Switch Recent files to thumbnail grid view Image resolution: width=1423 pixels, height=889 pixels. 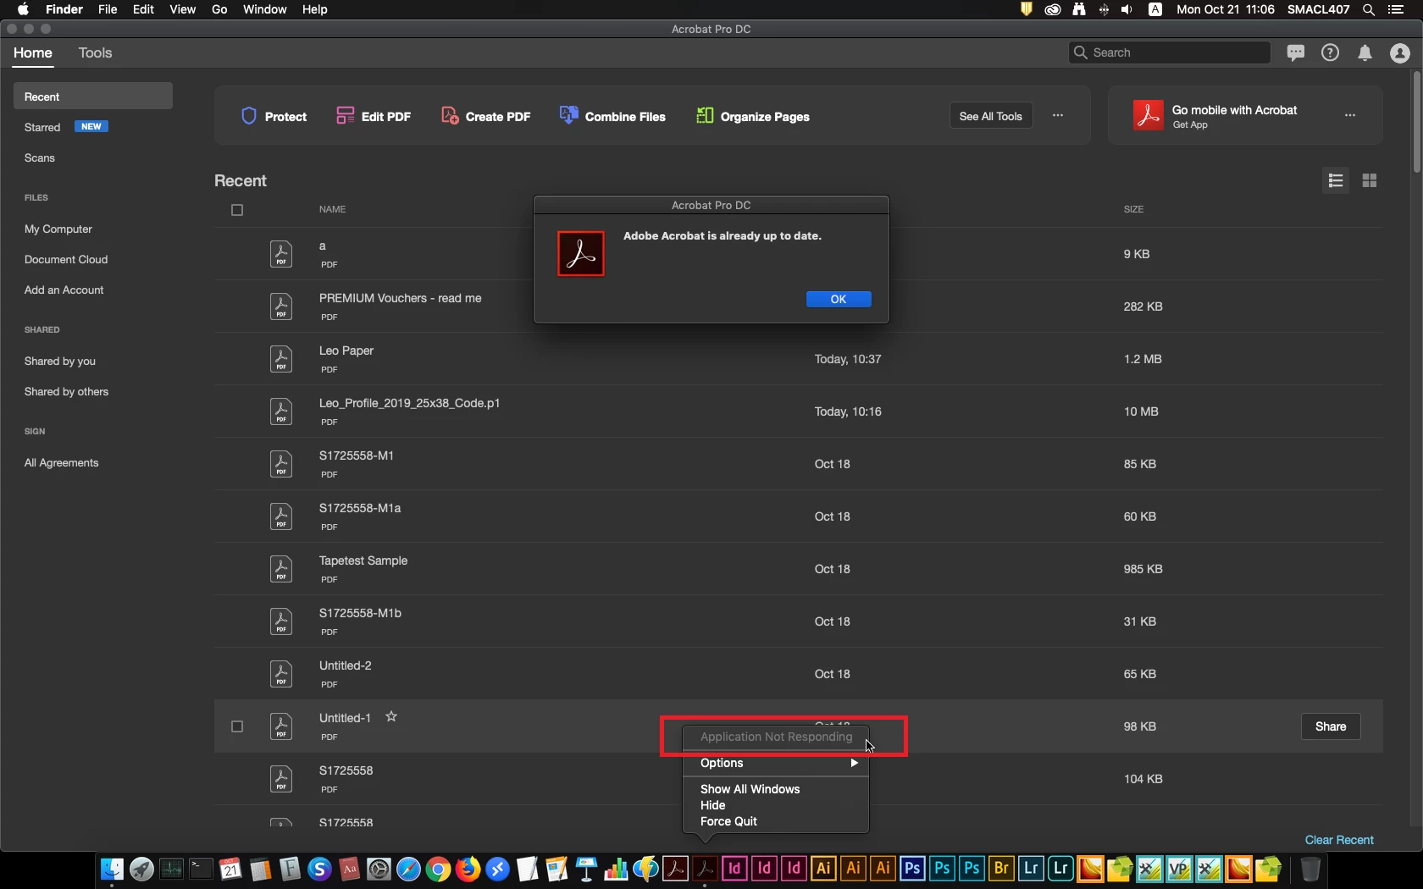coord(1370,180)
